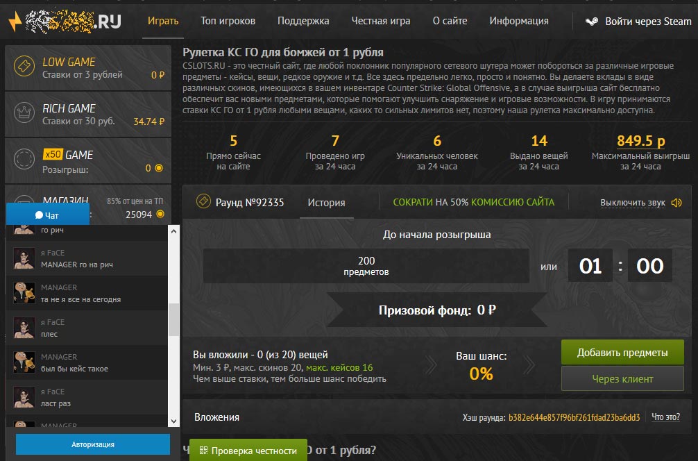Click the chat scrollbar up arrow
The height and width of the screenshot is (461, 698).
click(173, 230)
